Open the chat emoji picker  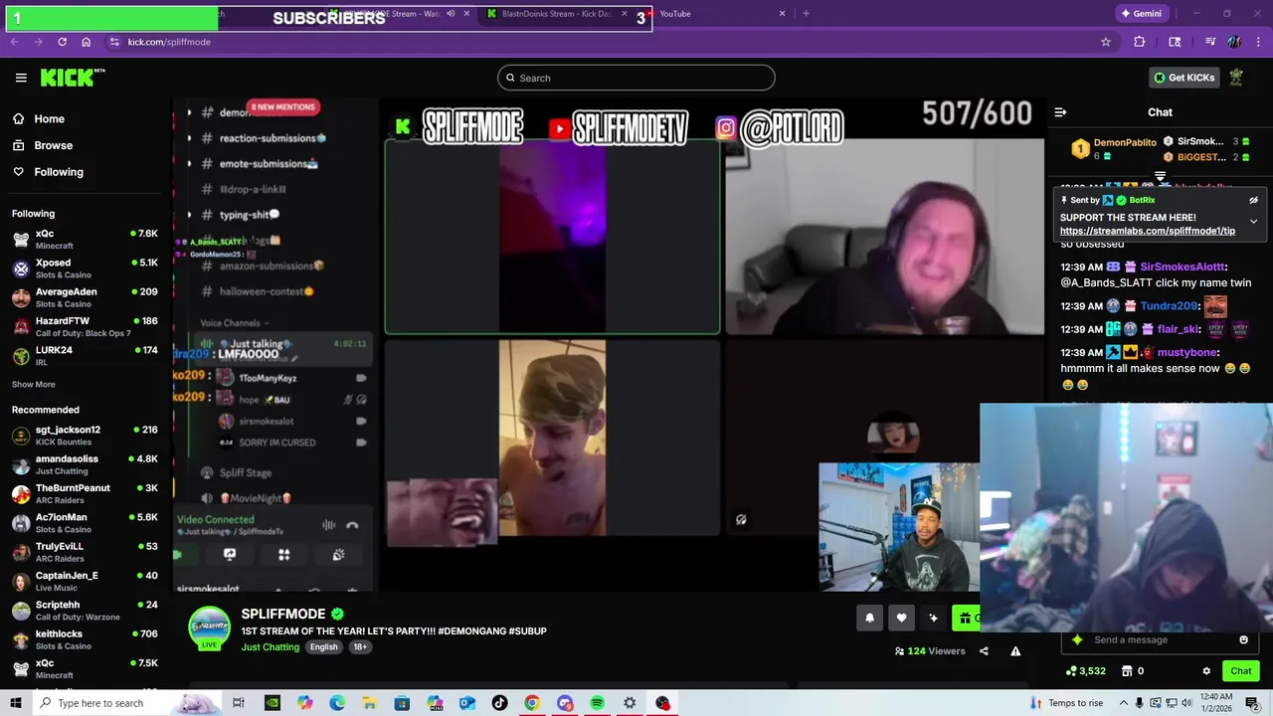pos(1243,639)
